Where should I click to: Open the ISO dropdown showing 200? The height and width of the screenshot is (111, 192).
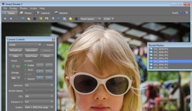coord(39,96)
